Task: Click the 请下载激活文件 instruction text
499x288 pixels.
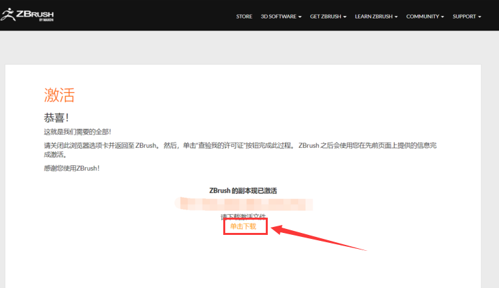Action: (243, 216)
